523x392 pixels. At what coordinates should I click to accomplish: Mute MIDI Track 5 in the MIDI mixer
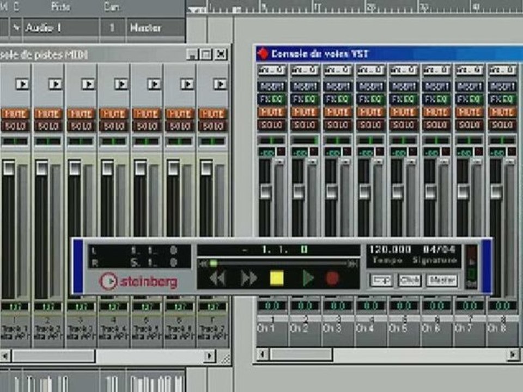[x=147, y=114]
